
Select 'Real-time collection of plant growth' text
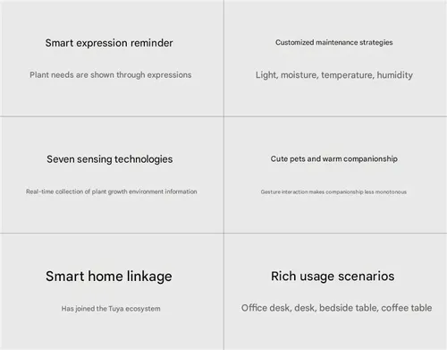tap(77, 192)
